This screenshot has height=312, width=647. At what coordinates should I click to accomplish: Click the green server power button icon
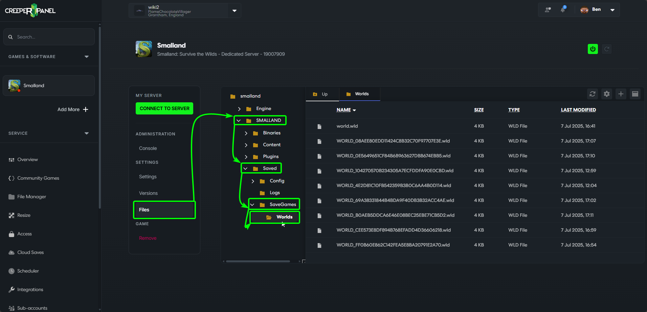pos(593,49)
